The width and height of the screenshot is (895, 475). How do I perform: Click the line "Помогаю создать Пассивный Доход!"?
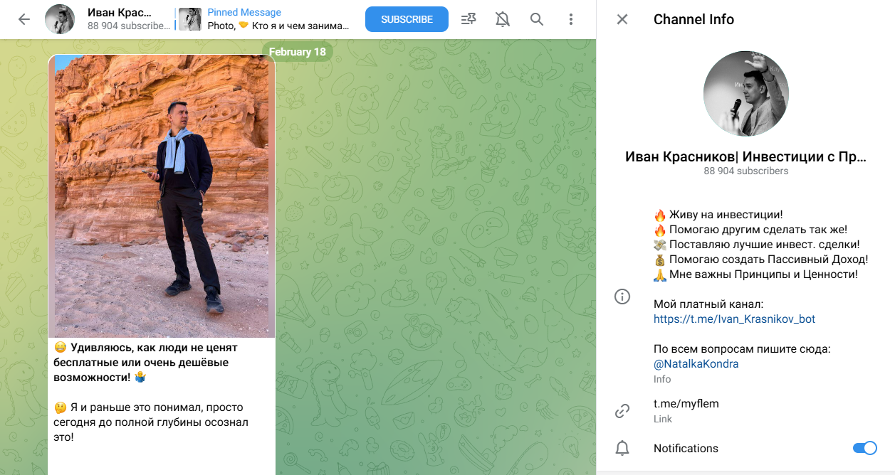760,259
